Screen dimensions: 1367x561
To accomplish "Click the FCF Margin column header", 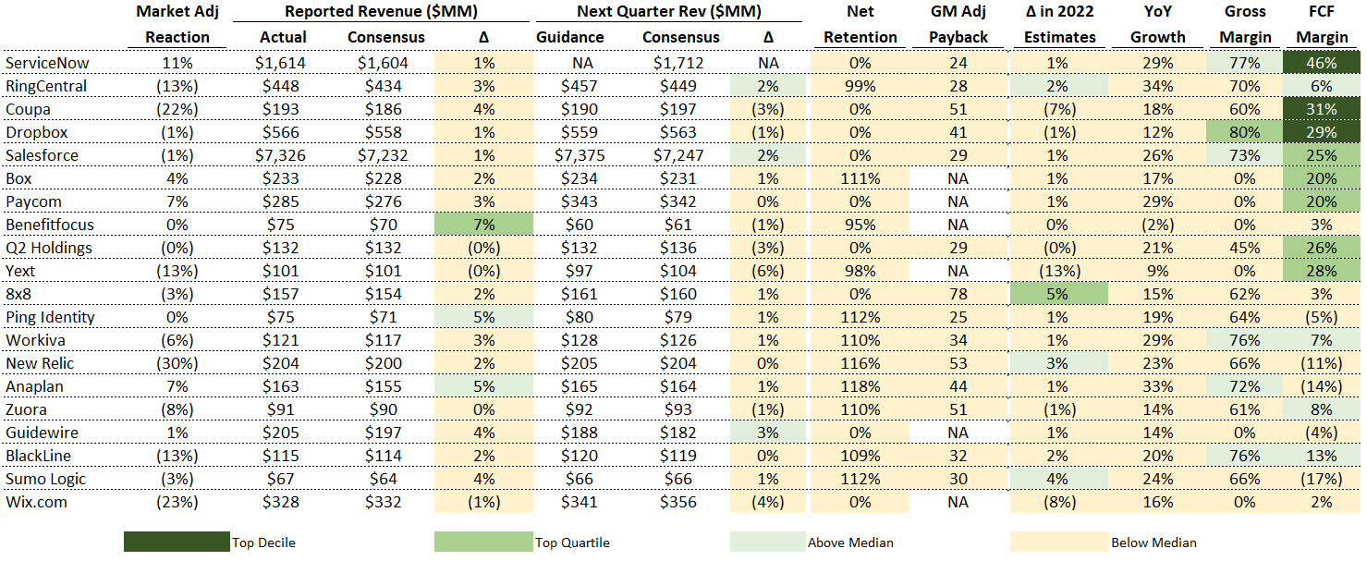I will pos(1322,24).
